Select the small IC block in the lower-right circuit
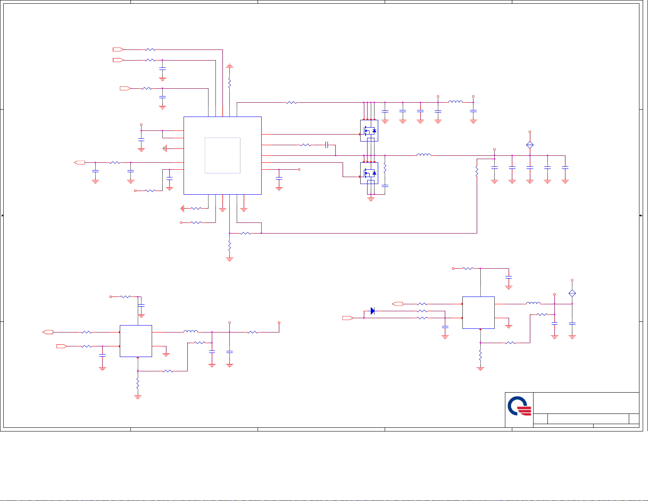Image resolution: width=648 pixels, height=501 pixels. (478, 312)
